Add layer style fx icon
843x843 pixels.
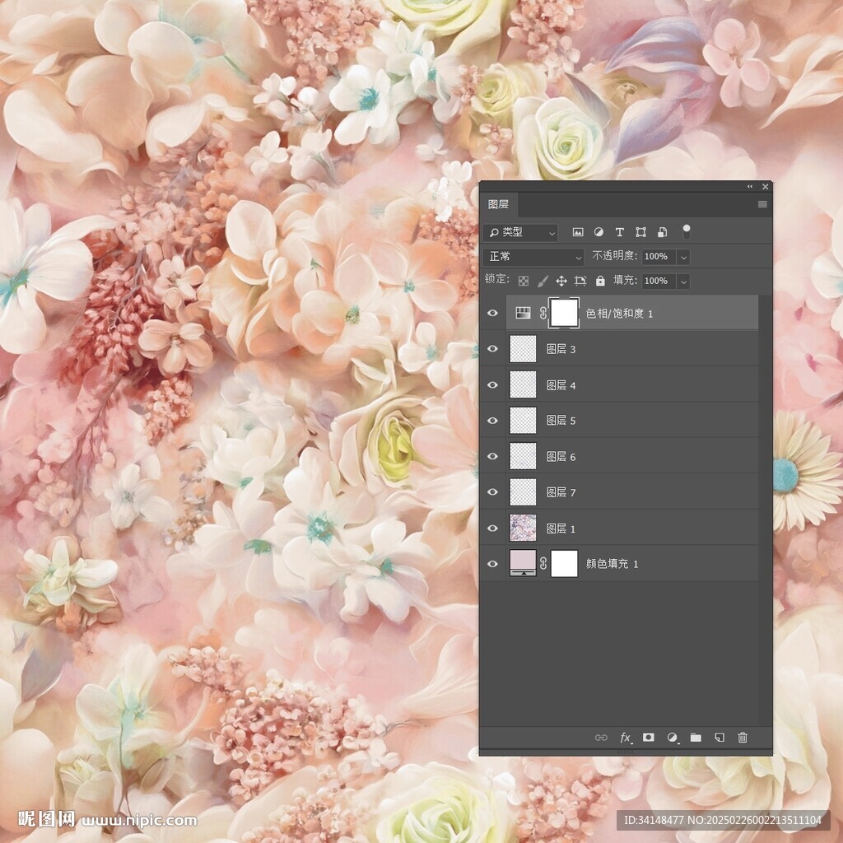click(626, 738)
